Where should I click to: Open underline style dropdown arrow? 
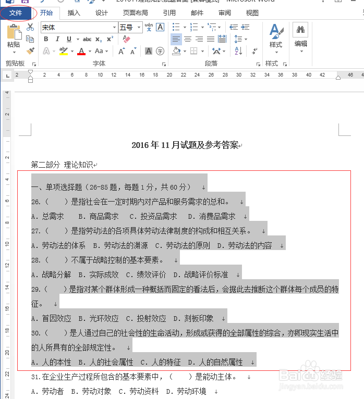tap(78, 39)
